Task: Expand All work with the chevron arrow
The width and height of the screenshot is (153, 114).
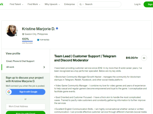Action: 44,67
